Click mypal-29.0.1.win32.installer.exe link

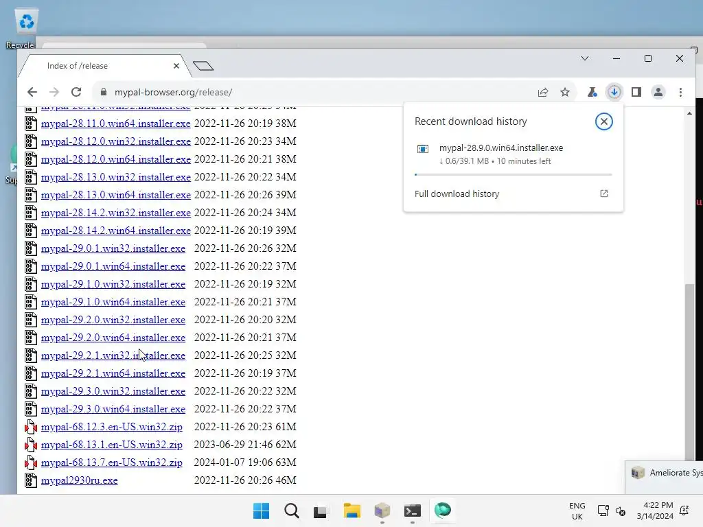coord(113,248)
